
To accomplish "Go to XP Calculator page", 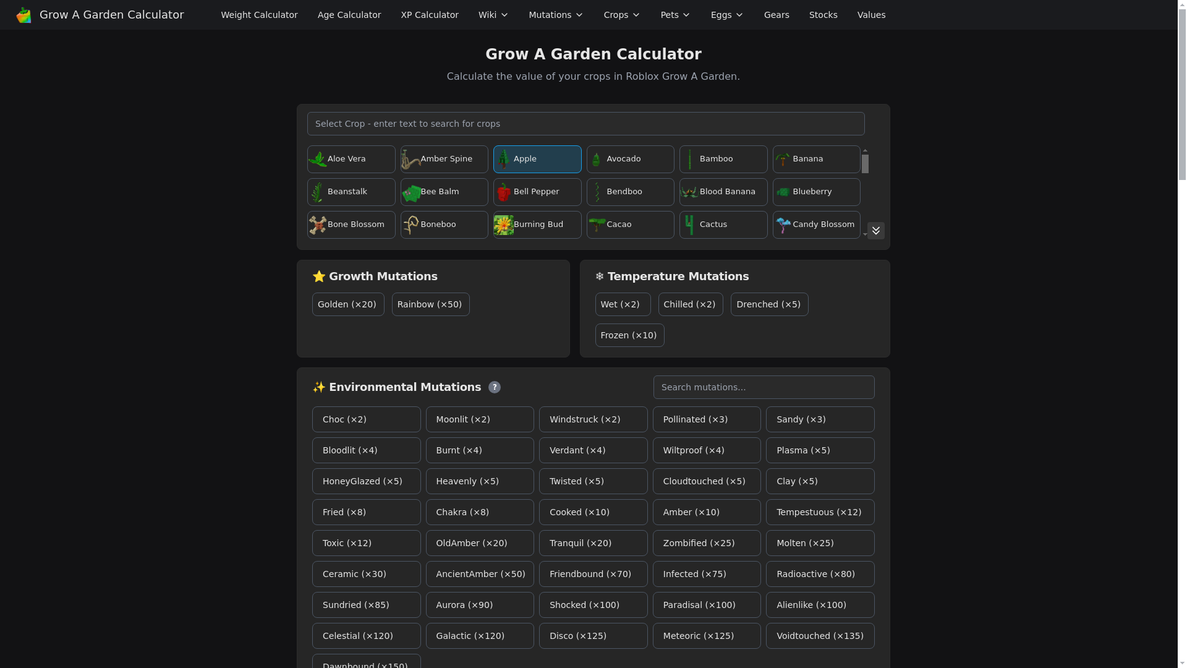I will click(x=430, y=15).
